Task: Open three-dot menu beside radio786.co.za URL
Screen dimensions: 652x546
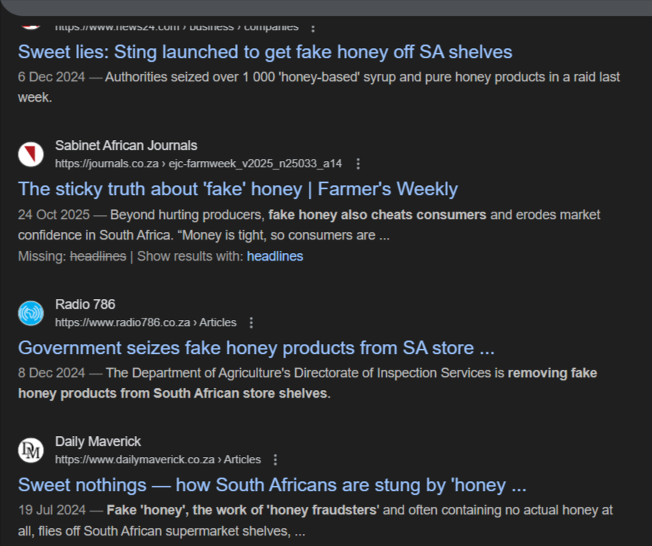Action: pos(251,322)
